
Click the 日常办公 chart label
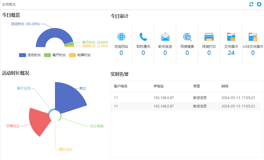point(13,126)
